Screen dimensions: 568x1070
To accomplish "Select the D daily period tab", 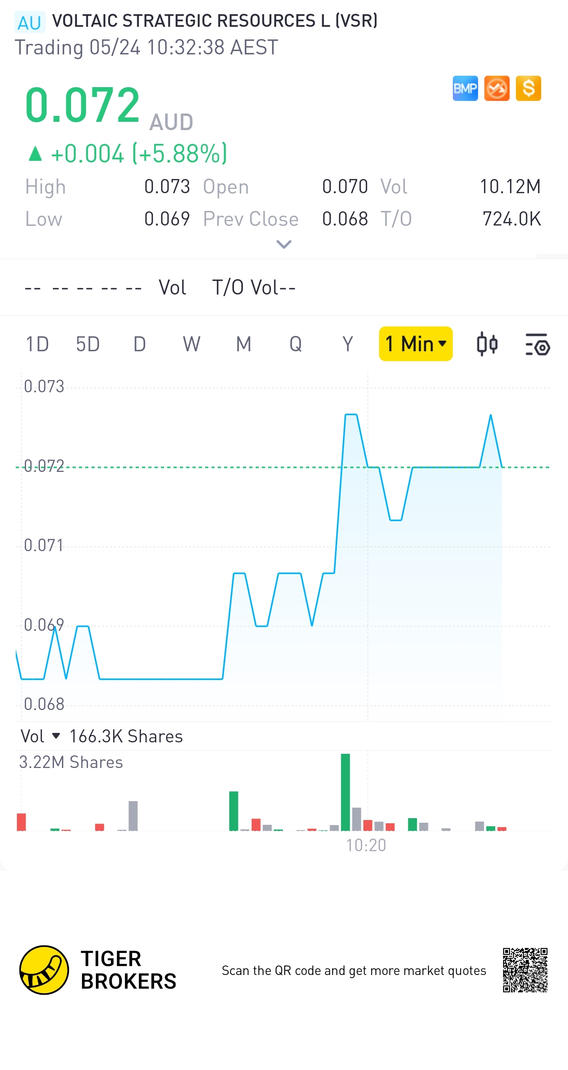I will pyautogui.click(x=140, y=344).
